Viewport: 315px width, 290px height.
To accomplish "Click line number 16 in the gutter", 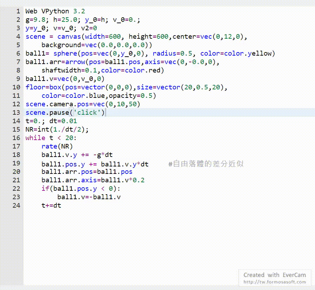I will pyautogui.click(x=17, y=138).
